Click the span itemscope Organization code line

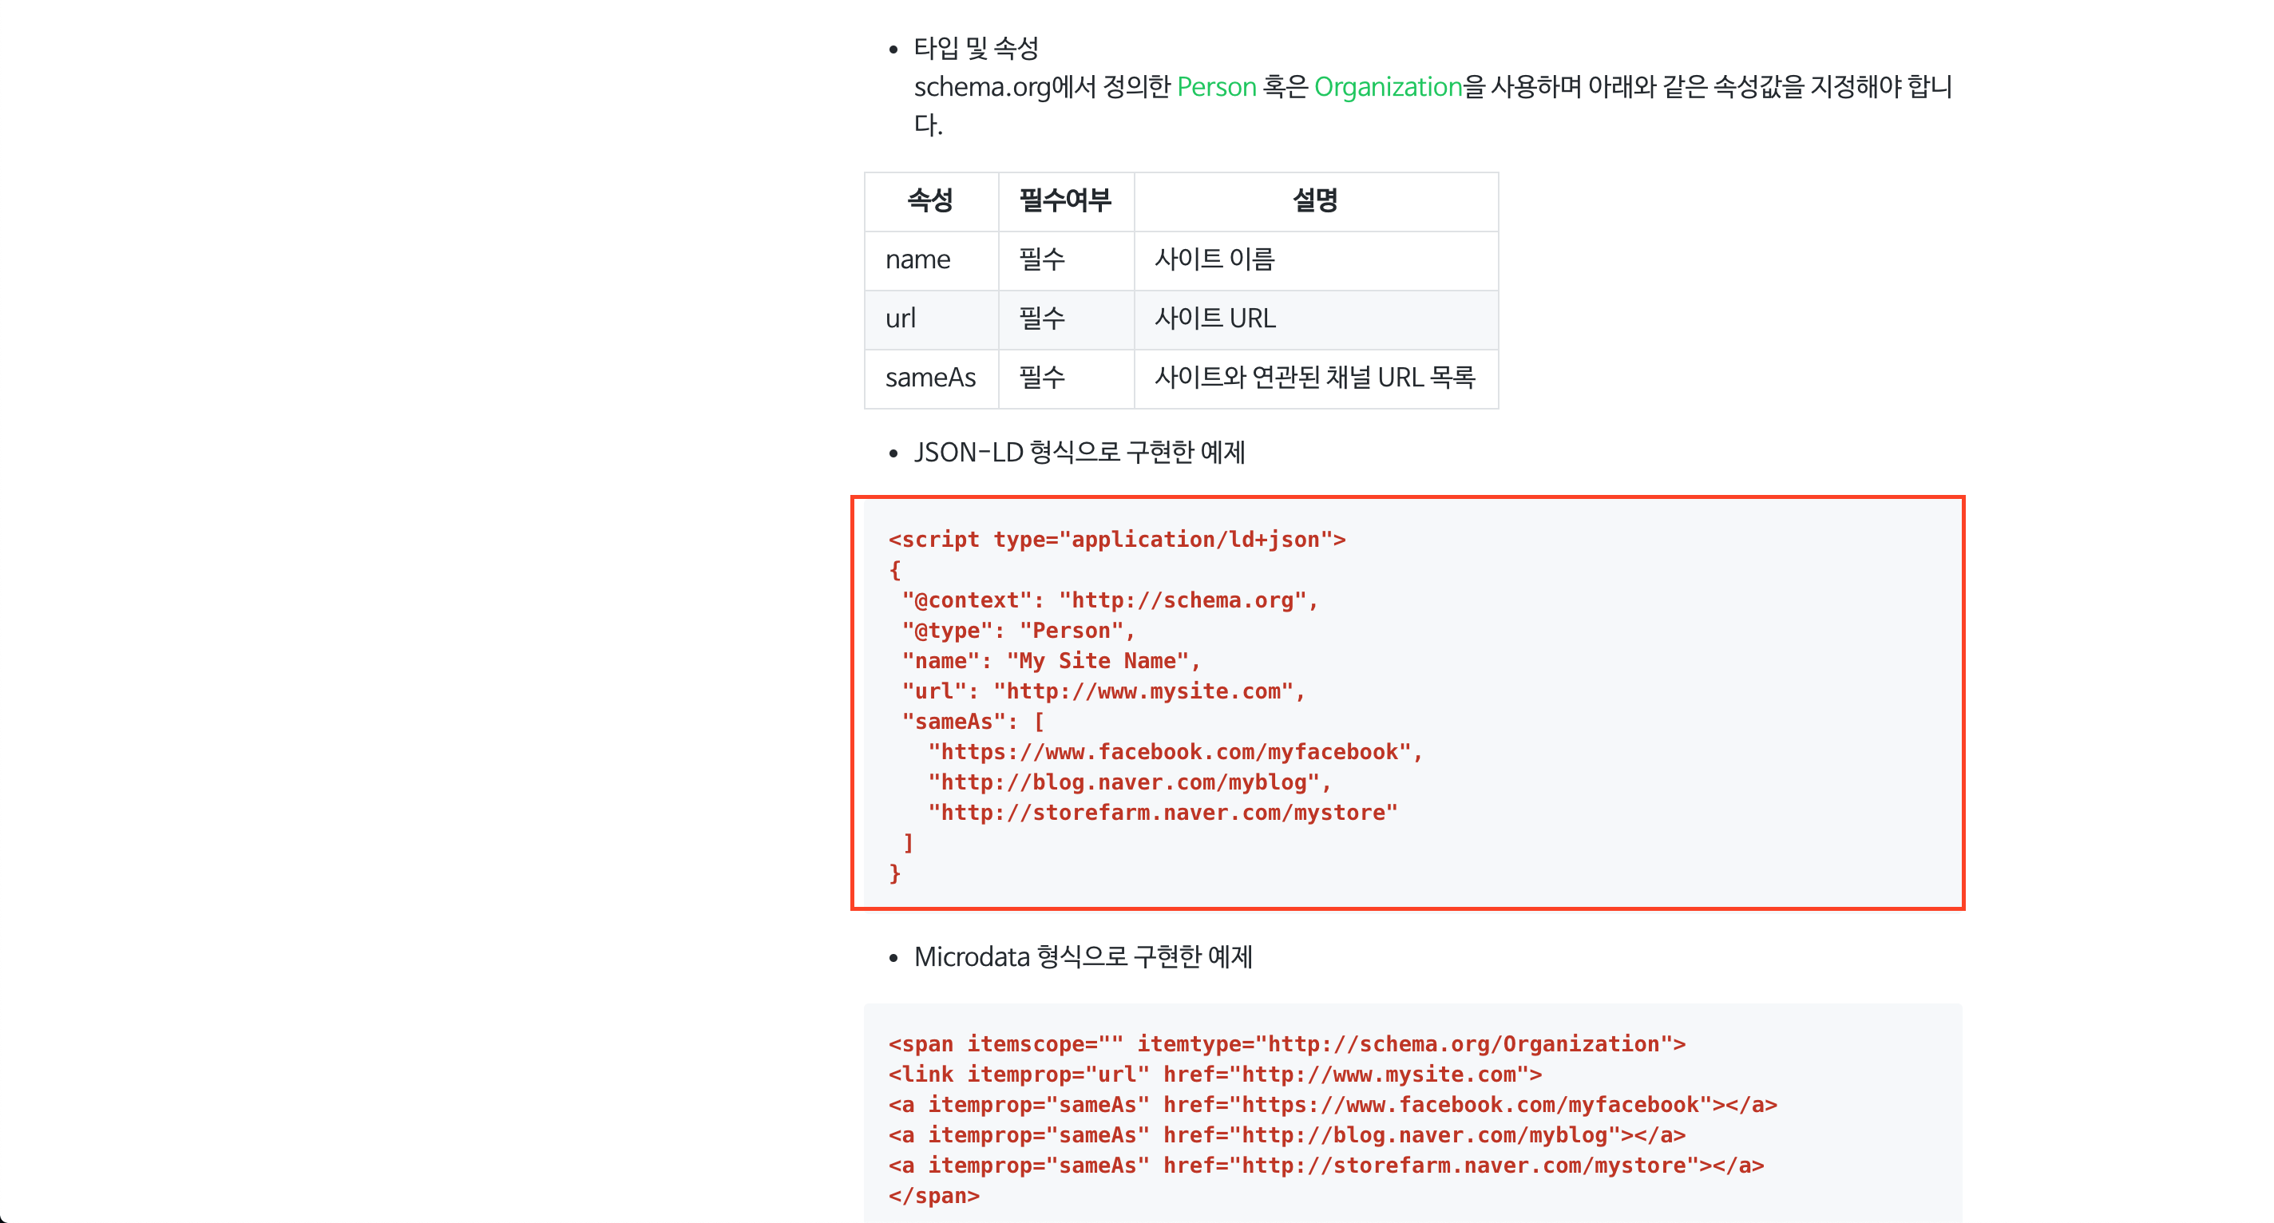click(1287, 1044)
